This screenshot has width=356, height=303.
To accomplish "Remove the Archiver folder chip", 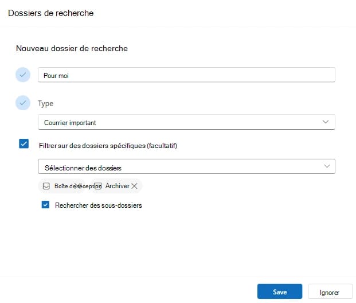I will 134,186.
